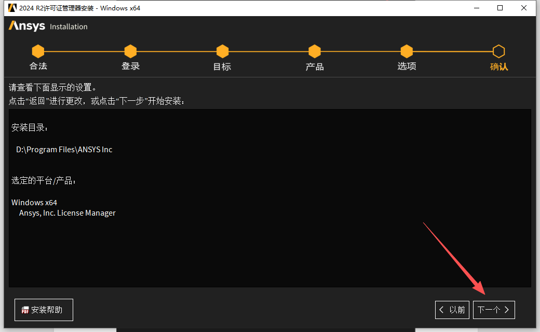Select the 合法 hexagon step icon
This screenshot has width=540, height=332.
tap(38, 51)
